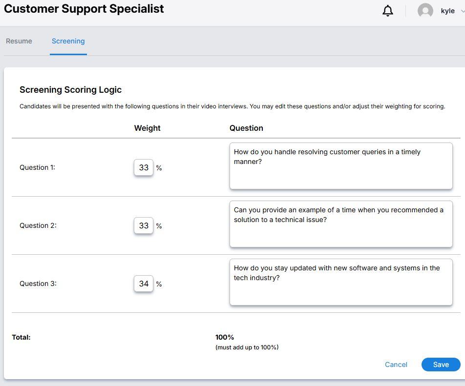Image resolution: width=465 pixels, height=386 pixels.
Task: Select the Screening tab
Action: (x=68, y=41)
